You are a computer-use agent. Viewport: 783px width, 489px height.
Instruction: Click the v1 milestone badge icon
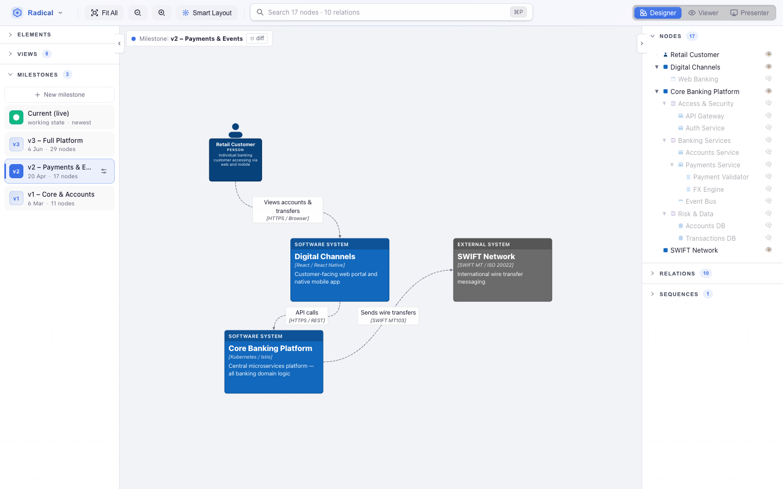(16, 198)
